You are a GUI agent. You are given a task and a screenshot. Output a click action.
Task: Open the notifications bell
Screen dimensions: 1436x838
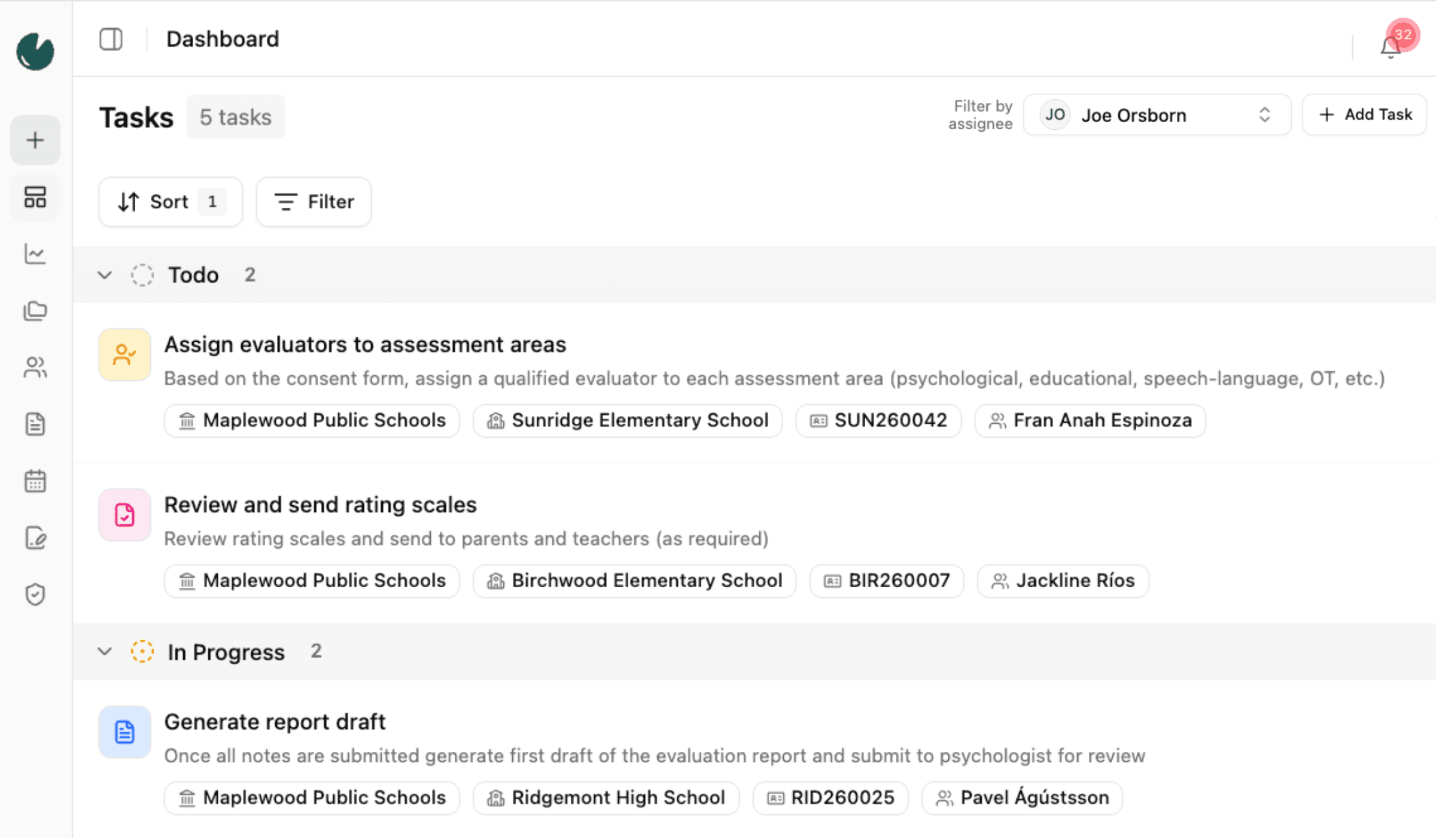[x=1390, y=47]
